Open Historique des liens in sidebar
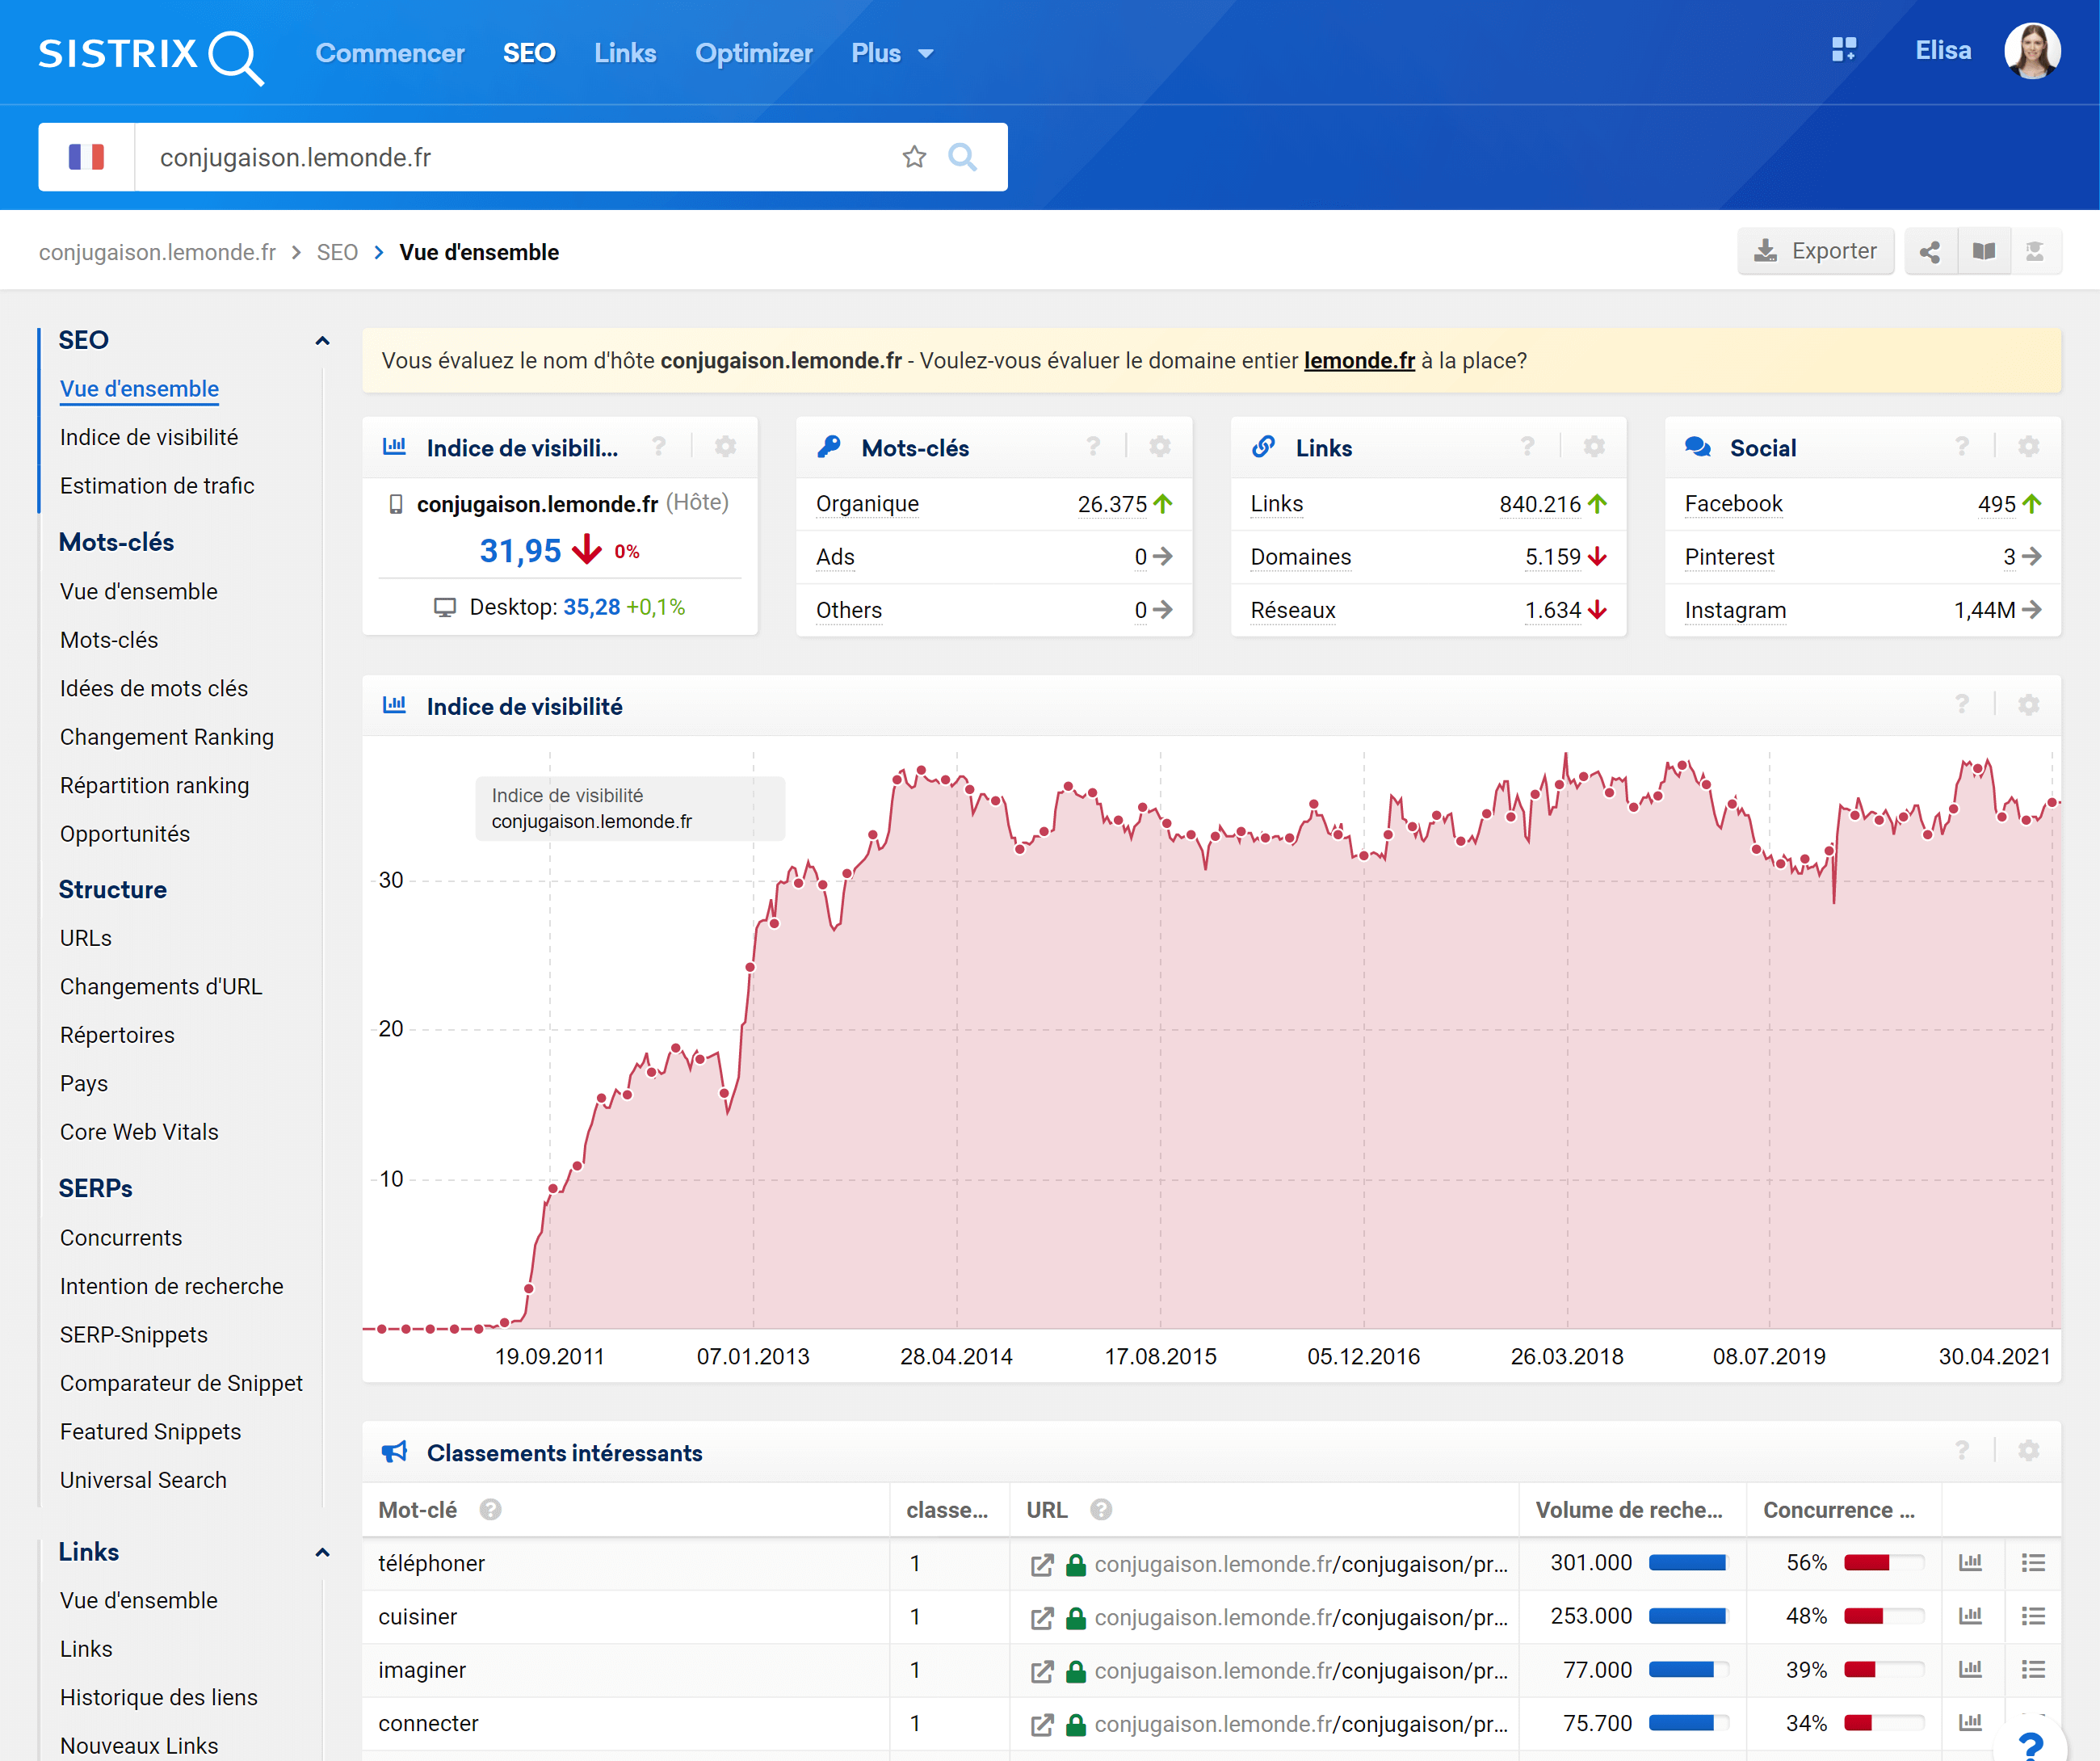This screenshot has width=2100, height=1761. click(x=159, y=1698)
